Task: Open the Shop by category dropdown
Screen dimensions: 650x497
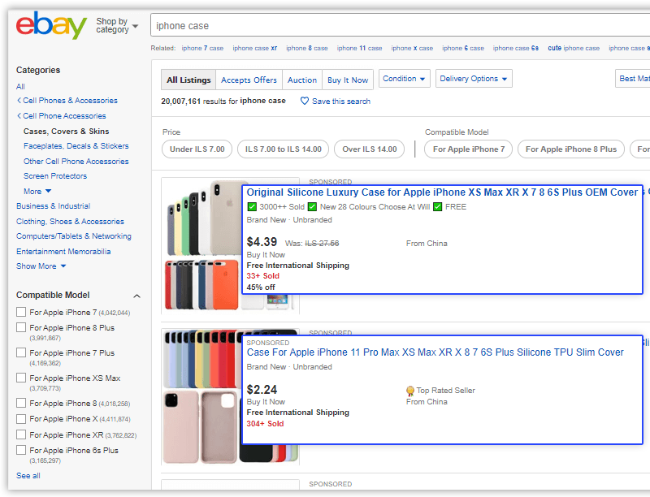Action: pyautogui.click(x=117, y=26)
